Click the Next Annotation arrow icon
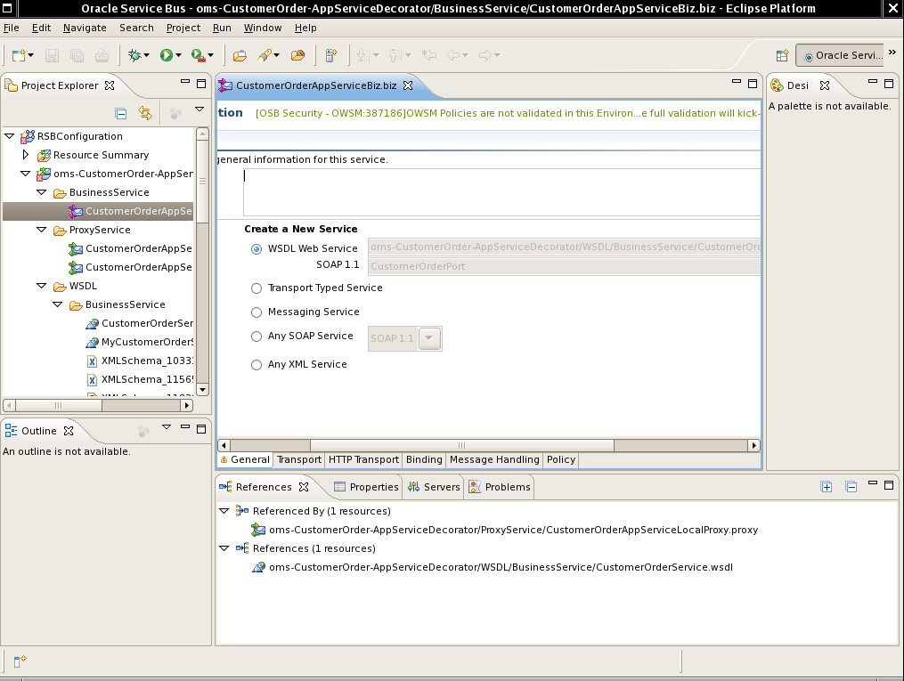 362,55
